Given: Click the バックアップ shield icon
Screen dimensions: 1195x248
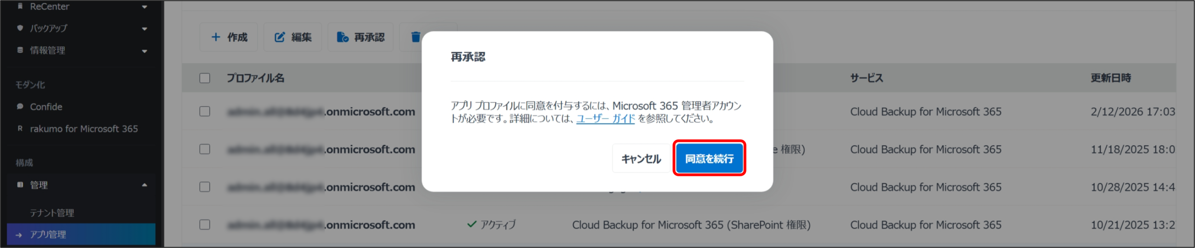Looking at the screenshot, I should [20, 28].
